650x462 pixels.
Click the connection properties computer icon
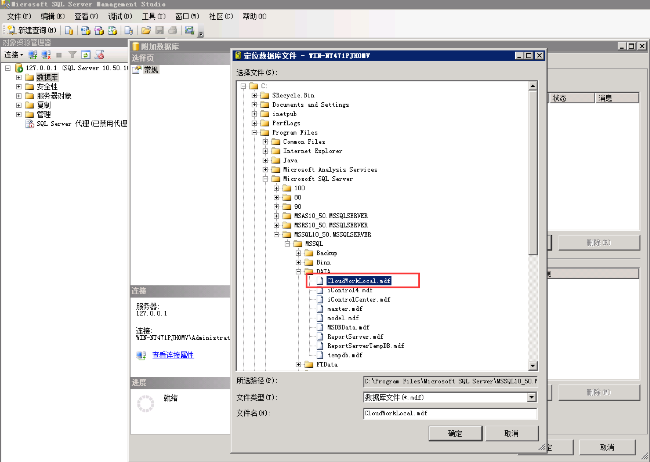[x=141, y=355]
